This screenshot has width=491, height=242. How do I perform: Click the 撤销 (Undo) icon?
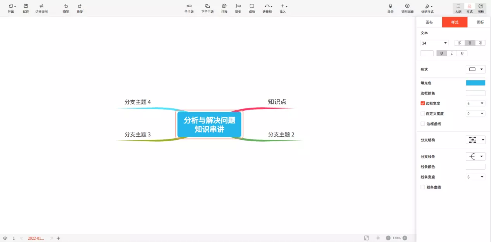coord(66,6)
